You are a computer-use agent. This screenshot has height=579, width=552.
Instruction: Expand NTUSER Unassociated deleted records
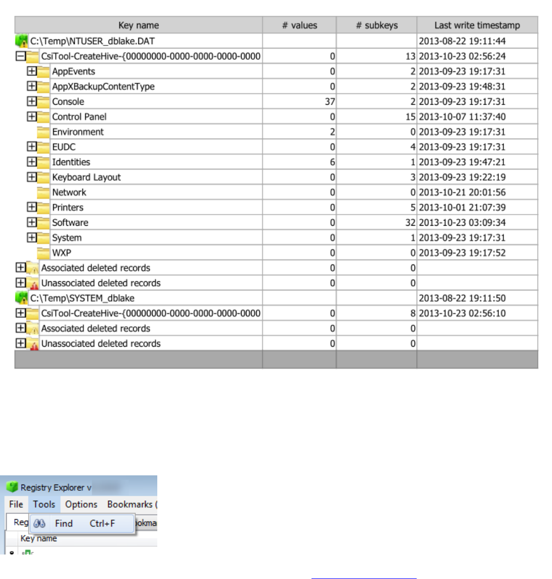(20, 283)
